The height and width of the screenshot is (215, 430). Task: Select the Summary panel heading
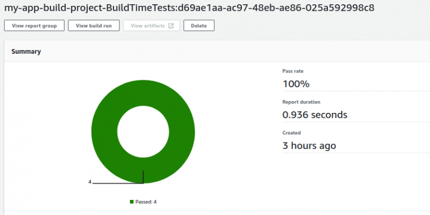(26, 52)
